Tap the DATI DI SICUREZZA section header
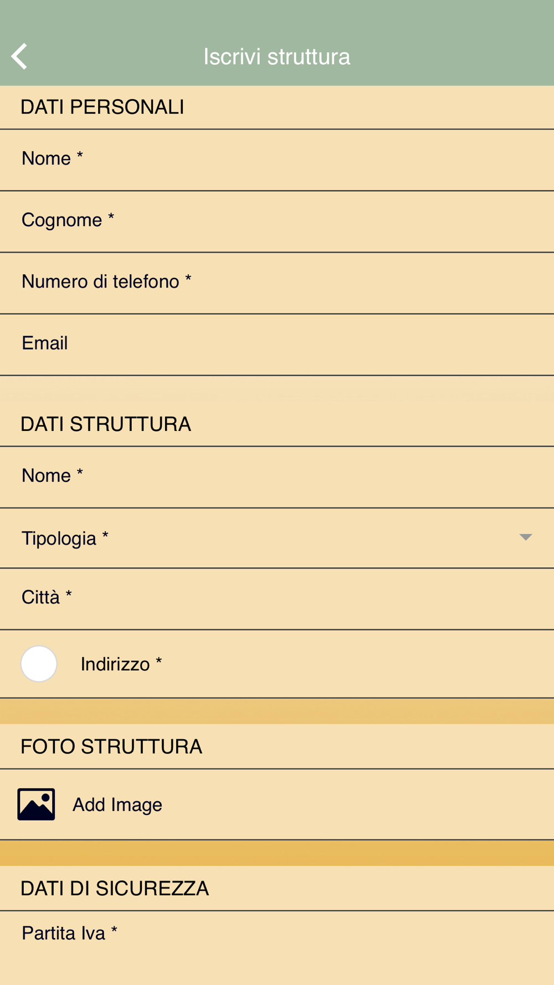This screenshot has height=985, width=554. [115, 889]
